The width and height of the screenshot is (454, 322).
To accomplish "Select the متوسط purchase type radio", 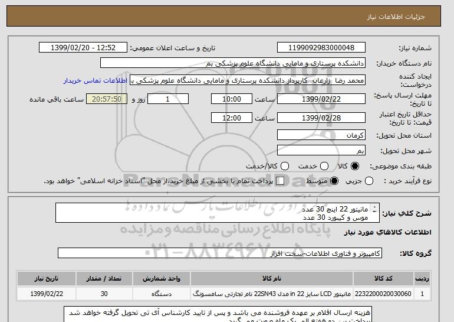I will pyautogui.click(x=334, y=181).
